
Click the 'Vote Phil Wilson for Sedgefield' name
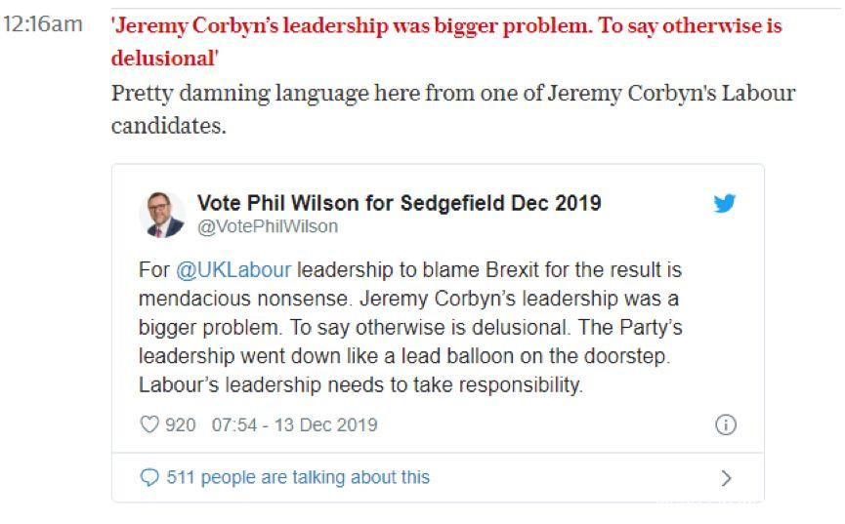tap(399, 203)
